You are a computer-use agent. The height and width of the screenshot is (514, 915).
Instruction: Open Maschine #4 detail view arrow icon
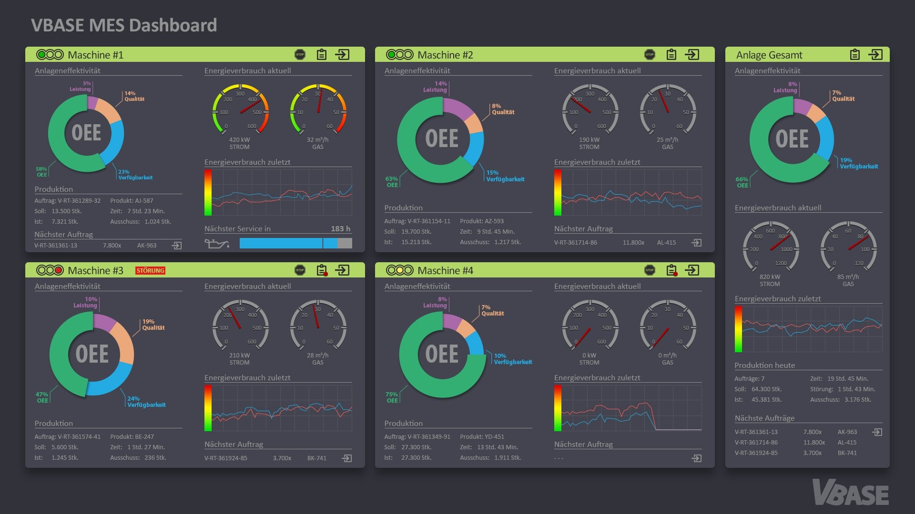point(692,270)
